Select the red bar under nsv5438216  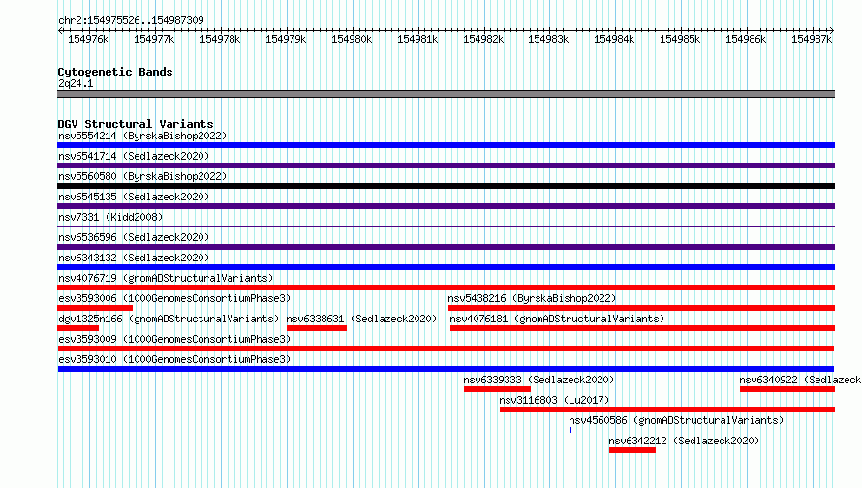click(641, 308)
